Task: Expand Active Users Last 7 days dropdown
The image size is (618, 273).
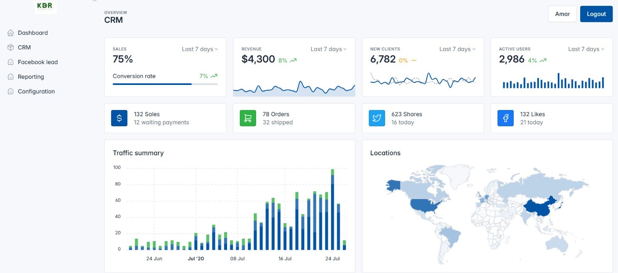Action: (586, 49)
